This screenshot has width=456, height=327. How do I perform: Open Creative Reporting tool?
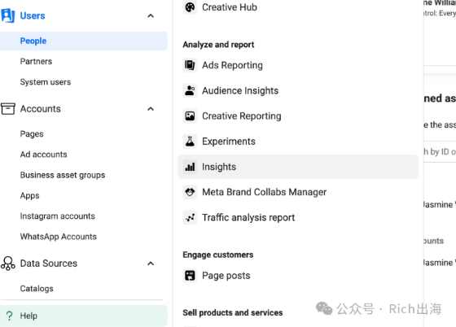tap(241, 116)
